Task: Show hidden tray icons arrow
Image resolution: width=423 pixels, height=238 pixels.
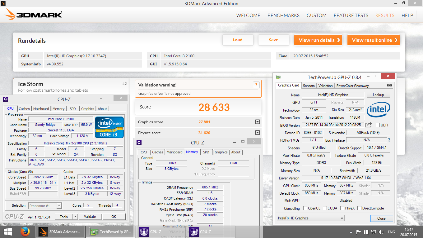Action: click(351, 232)
